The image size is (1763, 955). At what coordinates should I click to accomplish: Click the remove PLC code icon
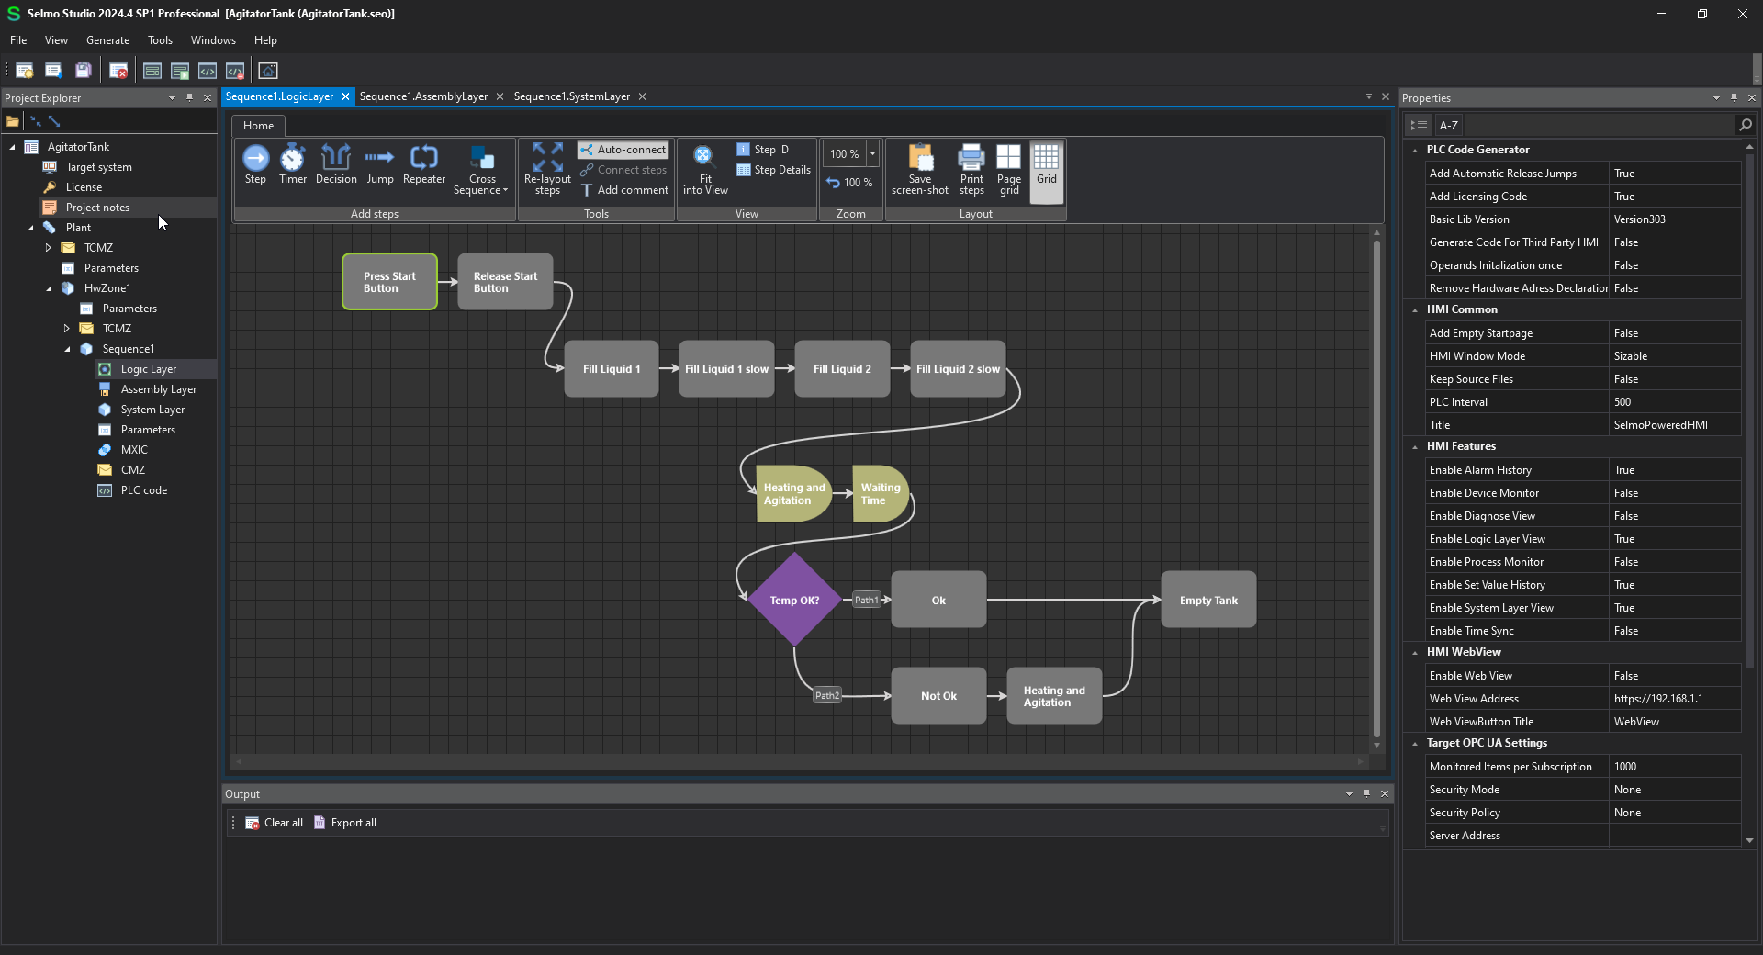point(235,71)
